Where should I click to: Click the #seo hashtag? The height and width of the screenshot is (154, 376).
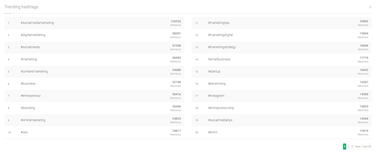(x=24, y=132)
